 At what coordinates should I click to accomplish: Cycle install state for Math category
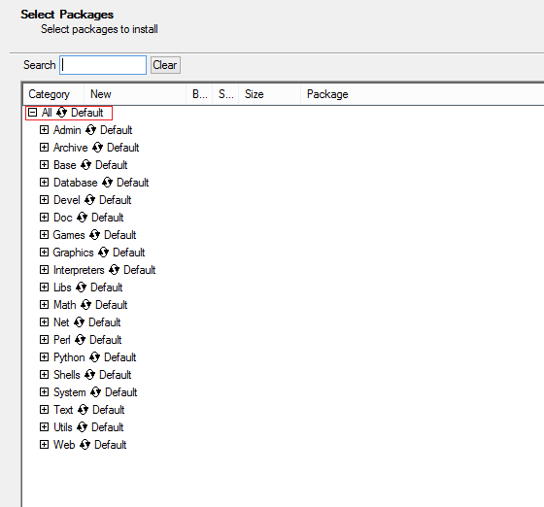coord(85,305)
